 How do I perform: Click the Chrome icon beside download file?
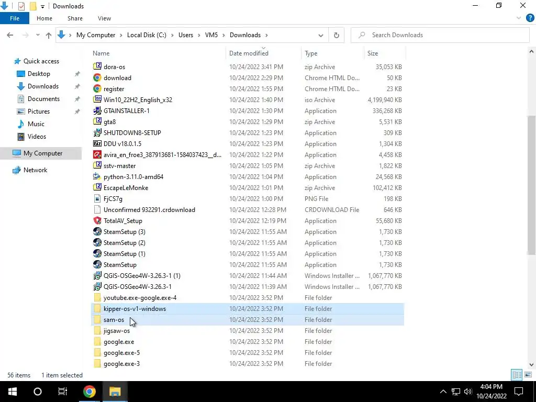click(97, 77)
